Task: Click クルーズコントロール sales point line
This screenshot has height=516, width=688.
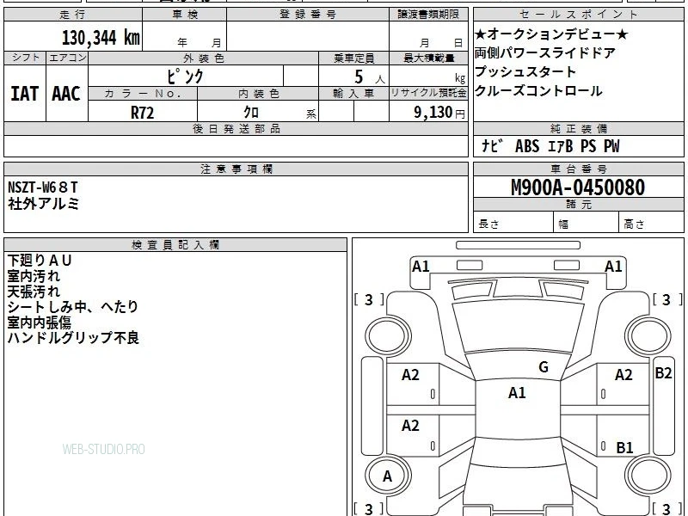Action: 538,91
